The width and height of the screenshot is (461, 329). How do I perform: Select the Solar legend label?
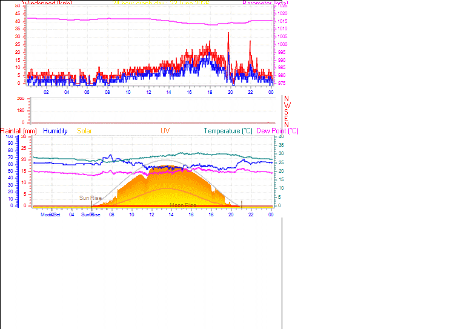84,131
